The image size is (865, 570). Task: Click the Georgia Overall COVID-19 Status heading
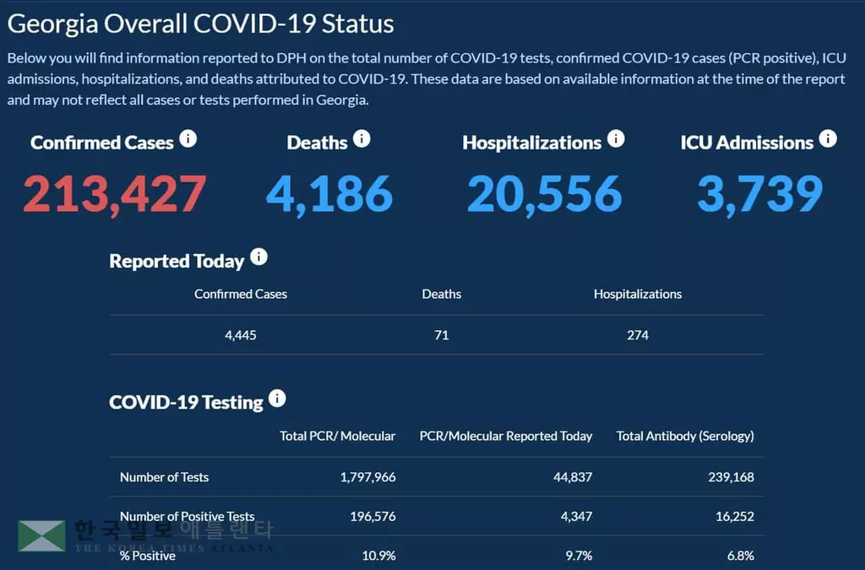coord(201,23)
